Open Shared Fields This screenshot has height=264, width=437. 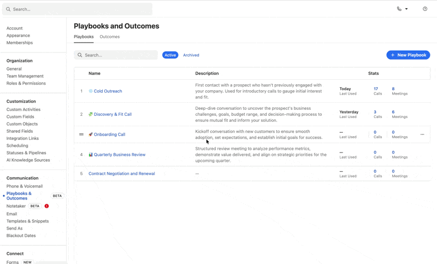tap(20, 131)
